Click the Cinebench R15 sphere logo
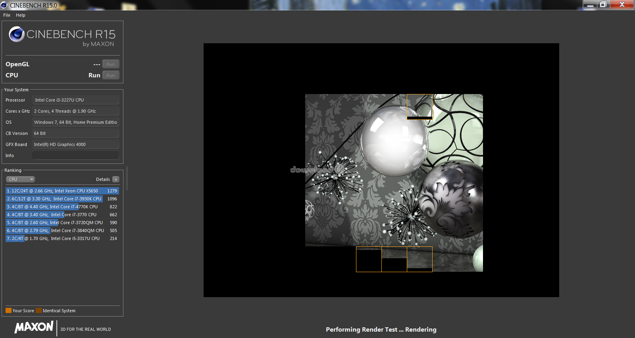The height and width of the screenshot is (338, 635). 17,35
